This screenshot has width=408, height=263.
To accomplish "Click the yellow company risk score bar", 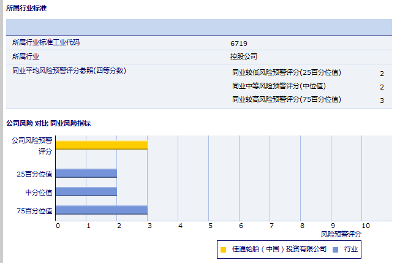I will (101, 145).
